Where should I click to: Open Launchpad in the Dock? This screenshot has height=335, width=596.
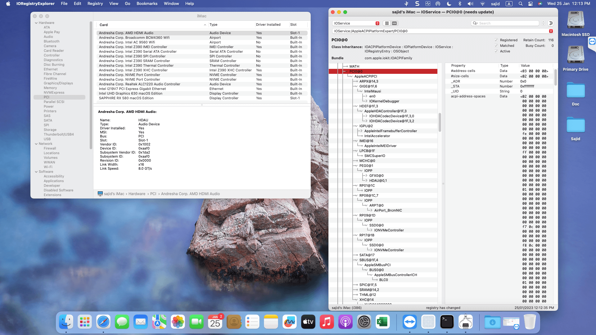click(85, 322)
